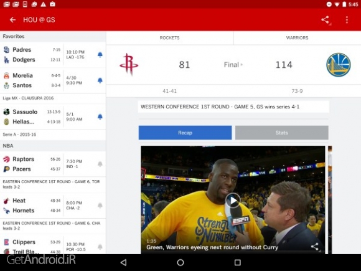Switch to the WARRIORS tab
Screen dimensions: 361x271
click(298, 38)
